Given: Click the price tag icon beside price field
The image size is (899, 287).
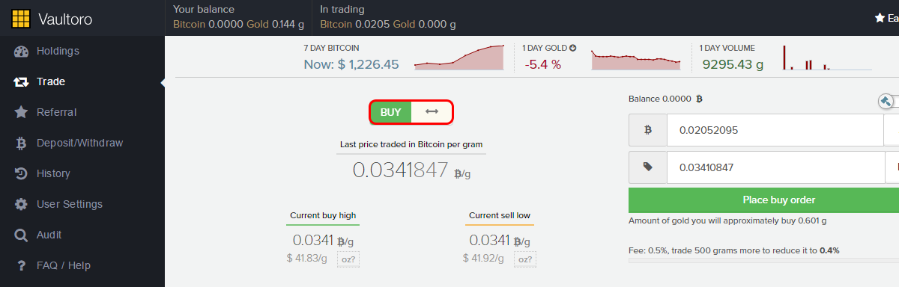Looking at the screenshot, I should tap(648, 167).
